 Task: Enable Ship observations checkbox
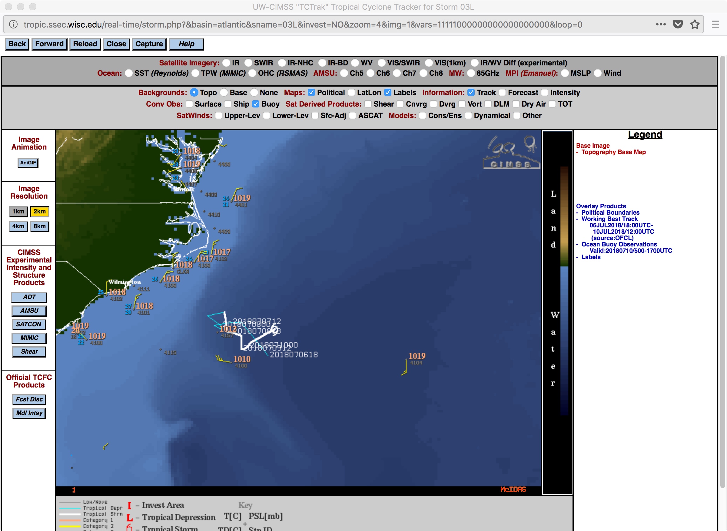pos(228,104)
